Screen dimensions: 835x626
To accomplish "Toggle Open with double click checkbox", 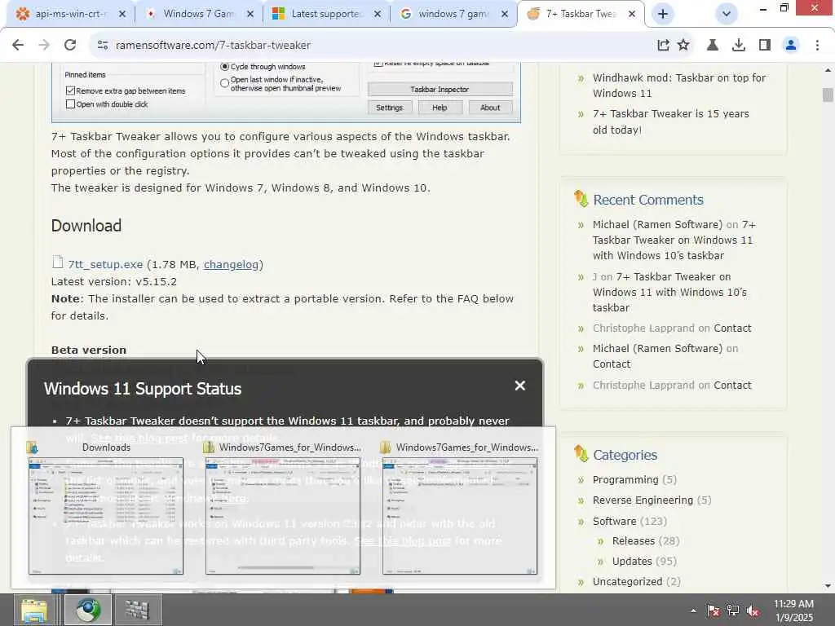I will point(70,104).
